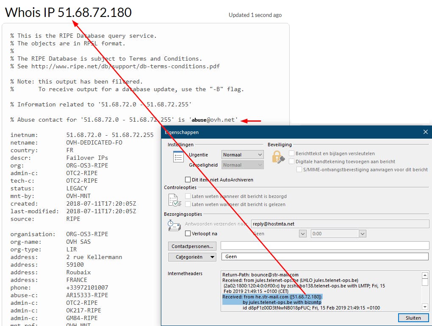Toggle Laten weten wanneer bericht is gelezen
The image size is (432, 326).
coord(188,204)
